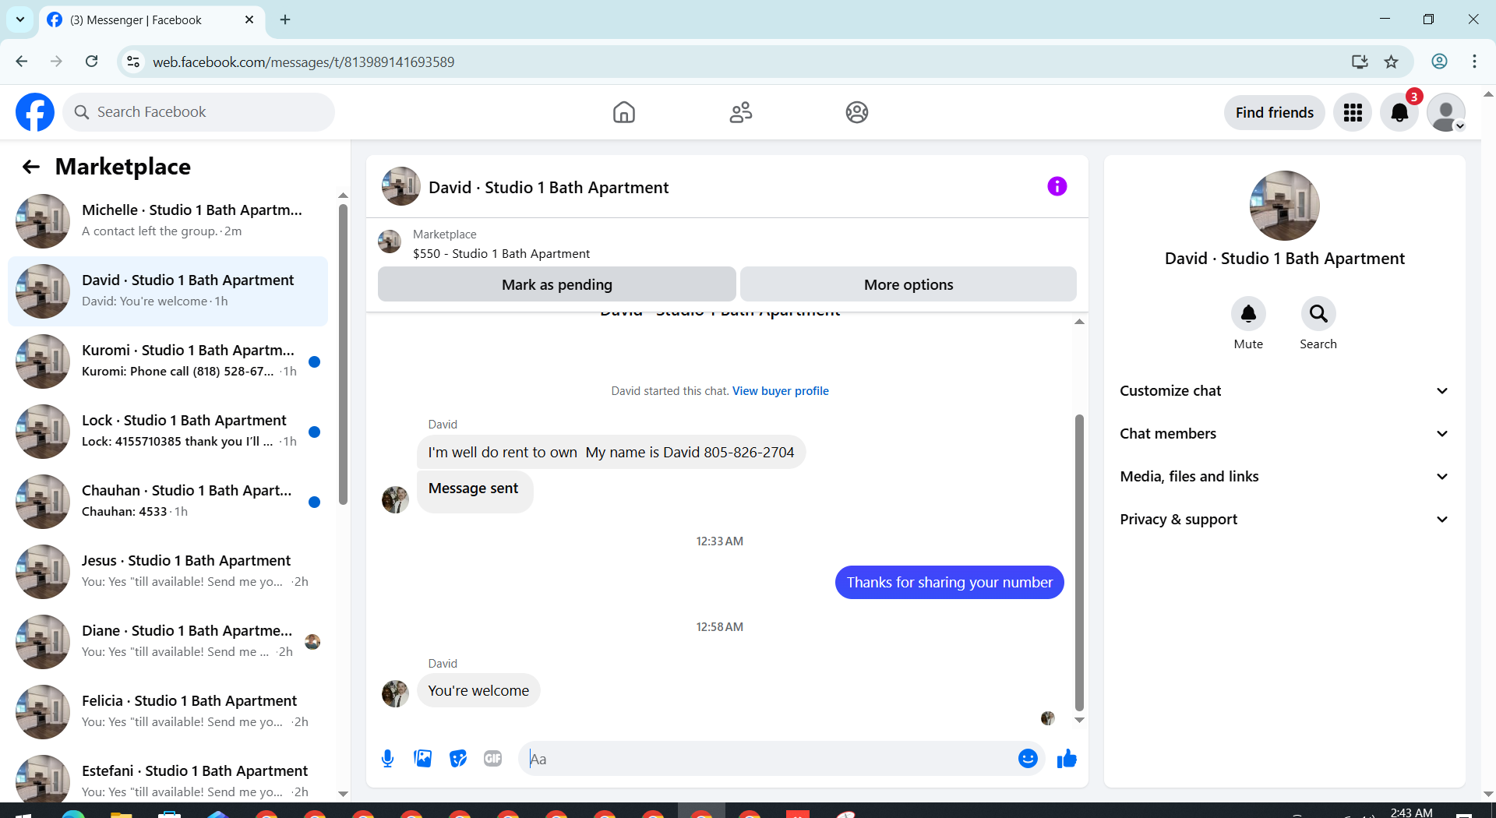Select the Kuromi conversation

click(168, 361)
